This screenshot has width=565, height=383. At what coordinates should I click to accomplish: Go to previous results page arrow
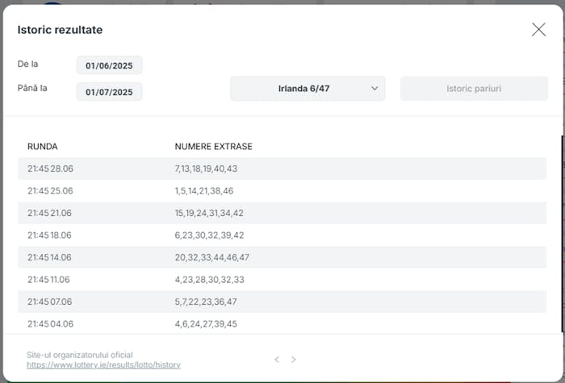point(277,360)
